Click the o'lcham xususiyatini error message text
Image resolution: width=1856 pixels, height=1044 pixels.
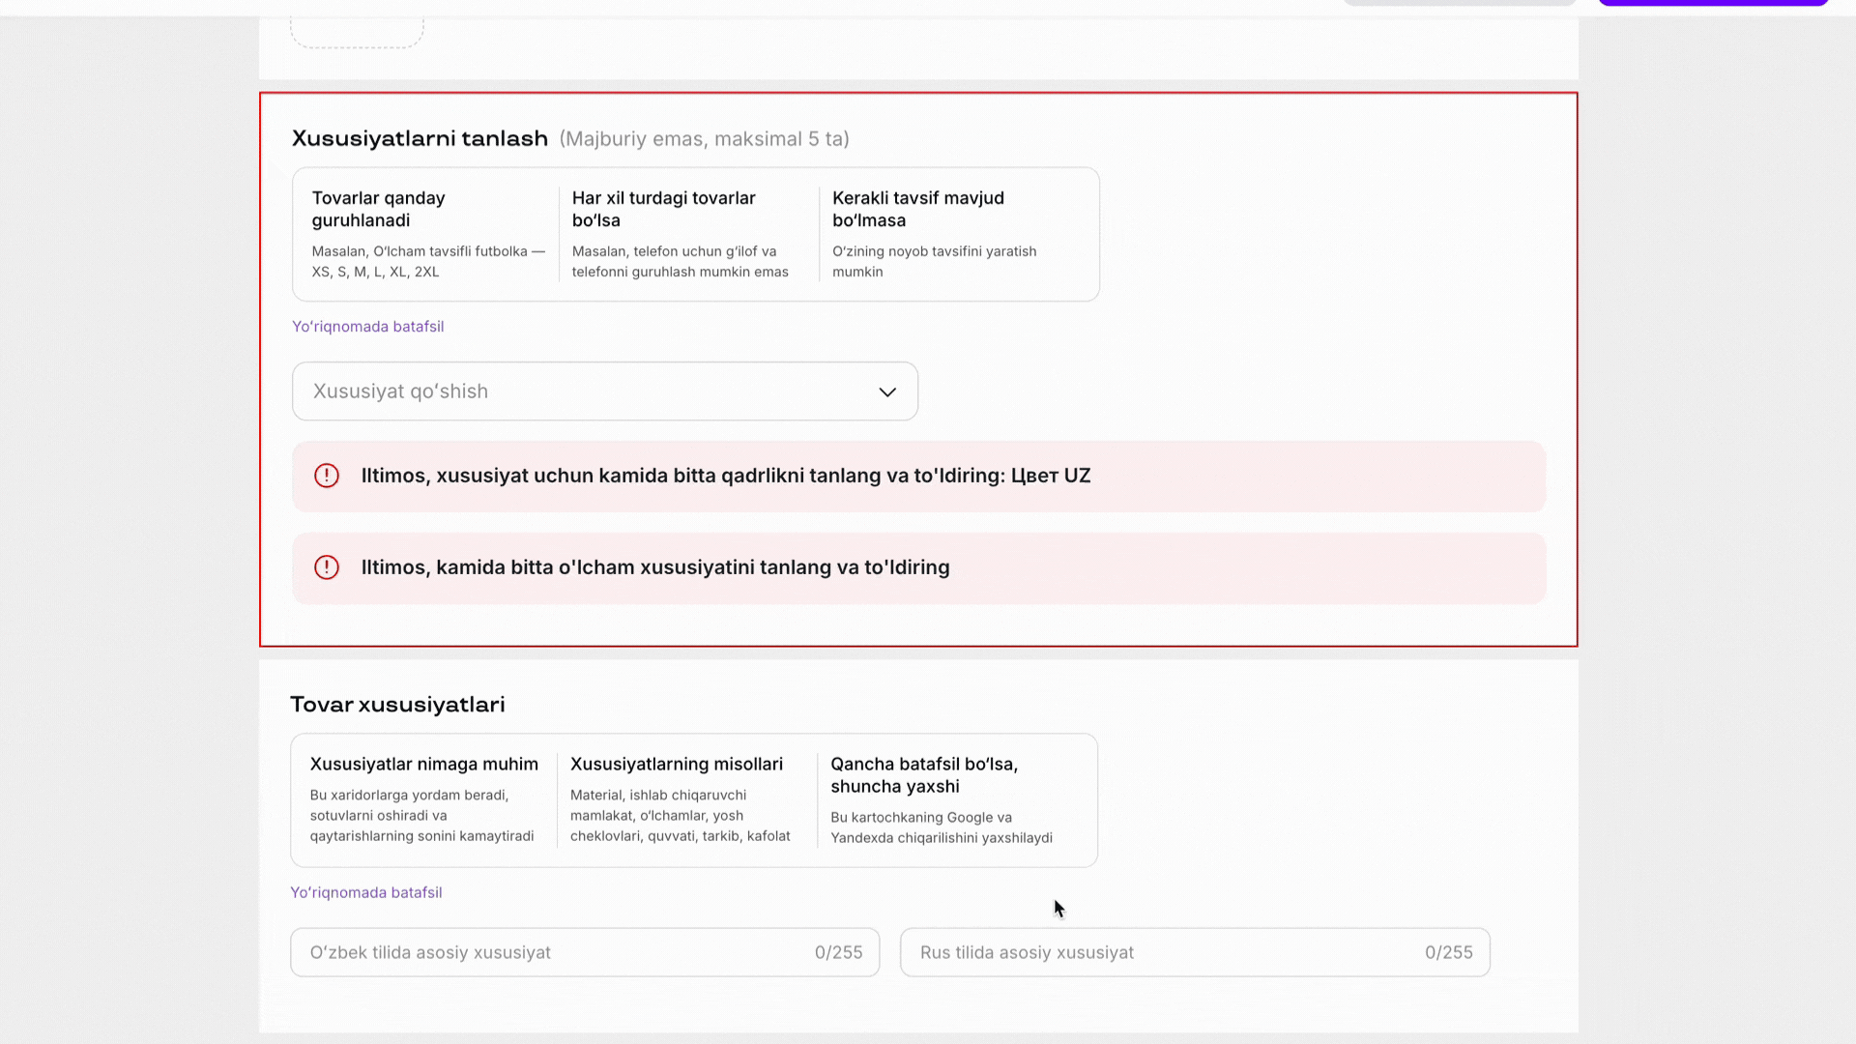655,567
